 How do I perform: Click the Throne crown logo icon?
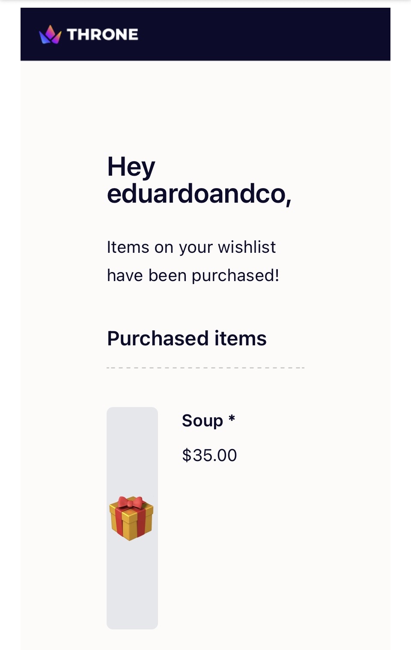(50, 34)
